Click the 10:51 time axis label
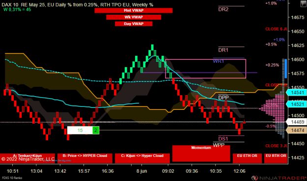Image resolution: width=307 pixels, height=181 pixels. (x=13, y=171)
